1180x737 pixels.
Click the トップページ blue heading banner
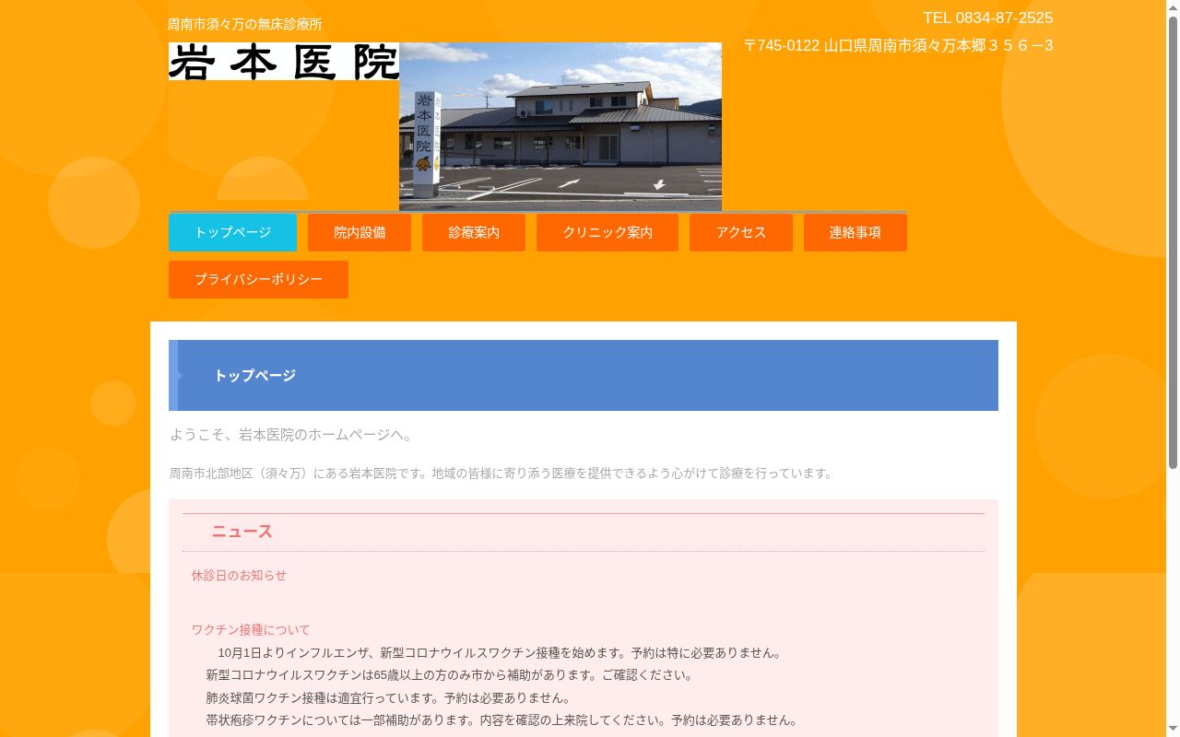(584, 376)
